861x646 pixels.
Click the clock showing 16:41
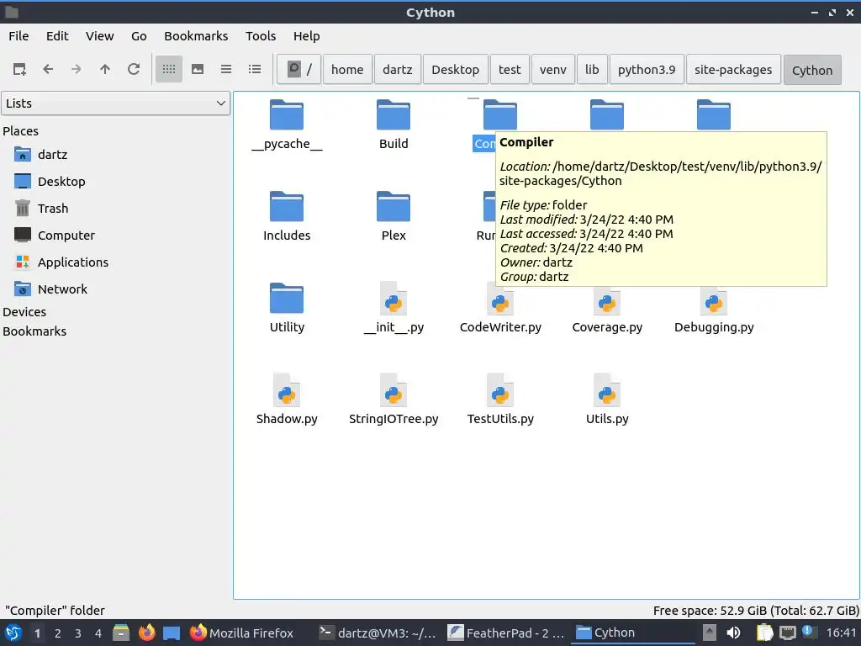(x=841, y=633)
